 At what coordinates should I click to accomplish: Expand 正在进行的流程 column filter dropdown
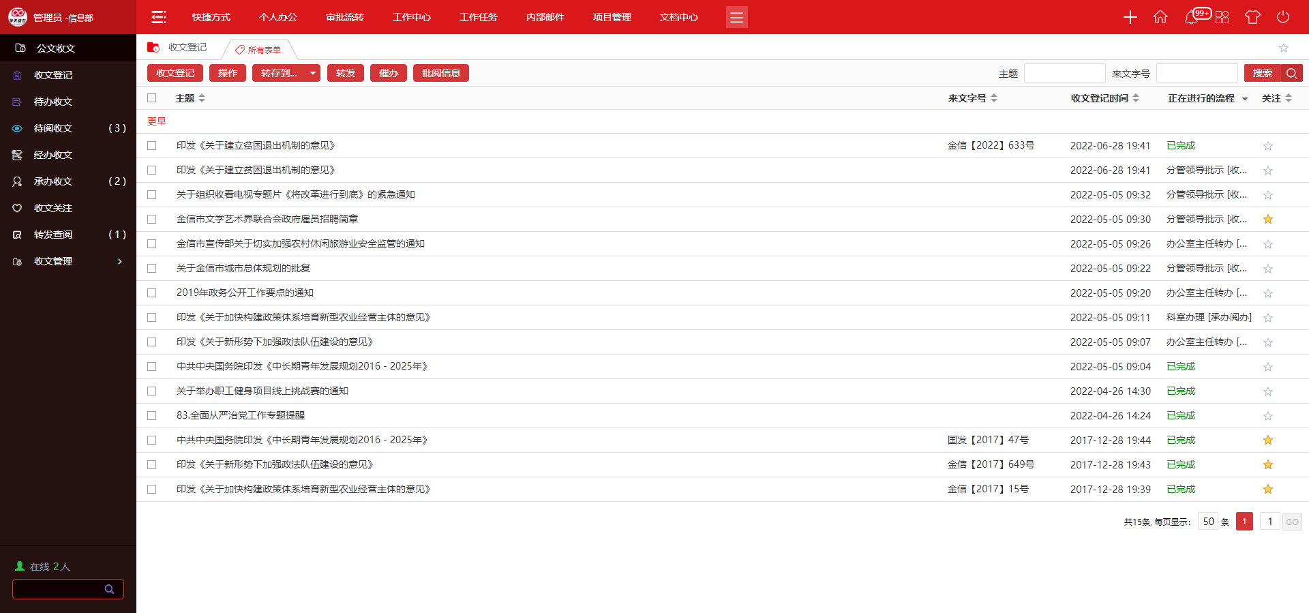pos(1245,99)
